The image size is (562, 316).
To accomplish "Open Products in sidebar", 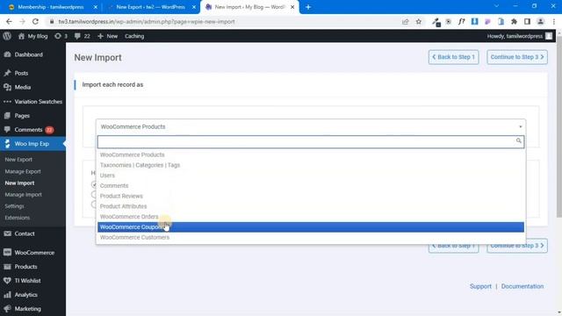I will [25, 267].
